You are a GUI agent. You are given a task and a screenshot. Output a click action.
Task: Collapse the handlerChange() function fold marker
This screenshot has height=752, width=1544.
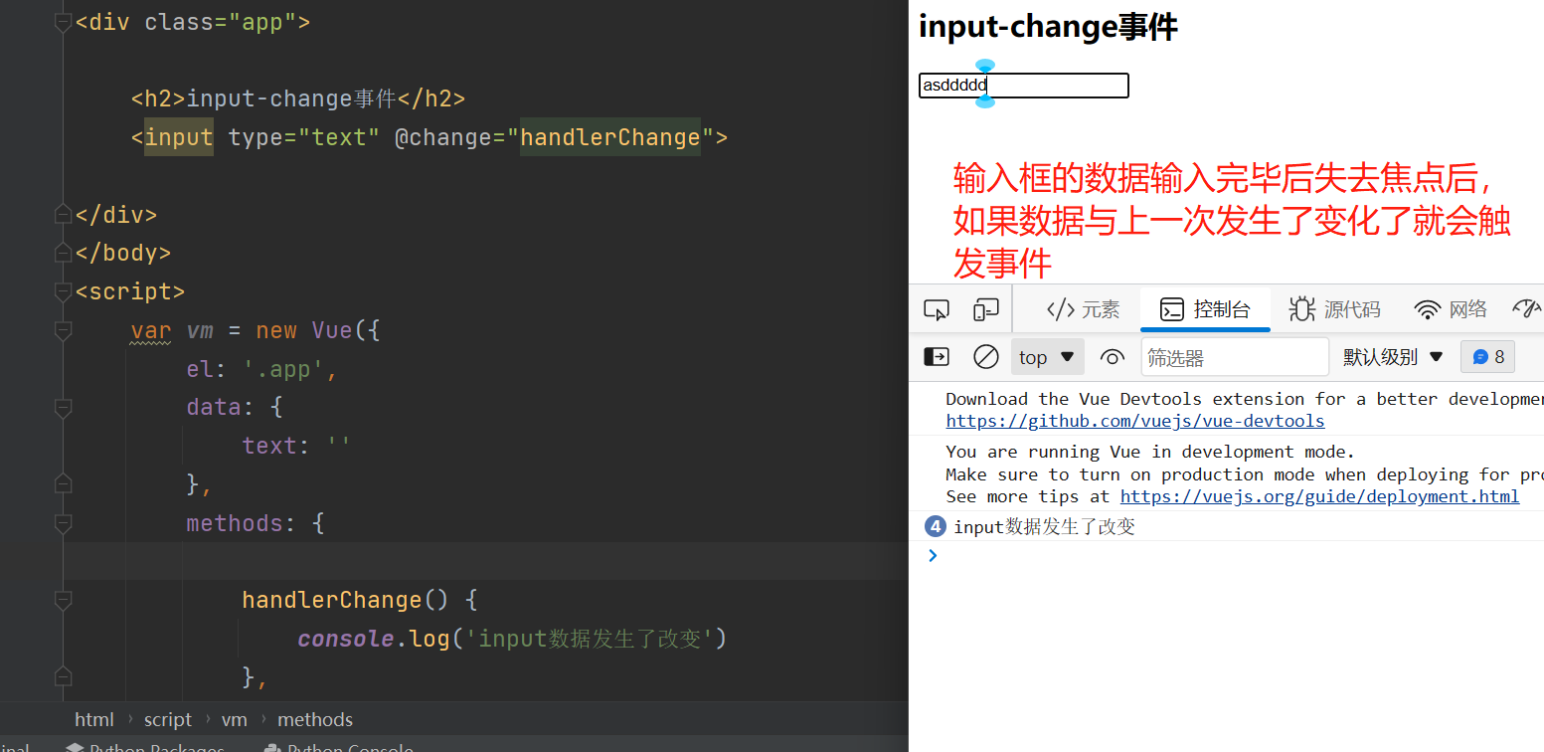coord(64,601)
